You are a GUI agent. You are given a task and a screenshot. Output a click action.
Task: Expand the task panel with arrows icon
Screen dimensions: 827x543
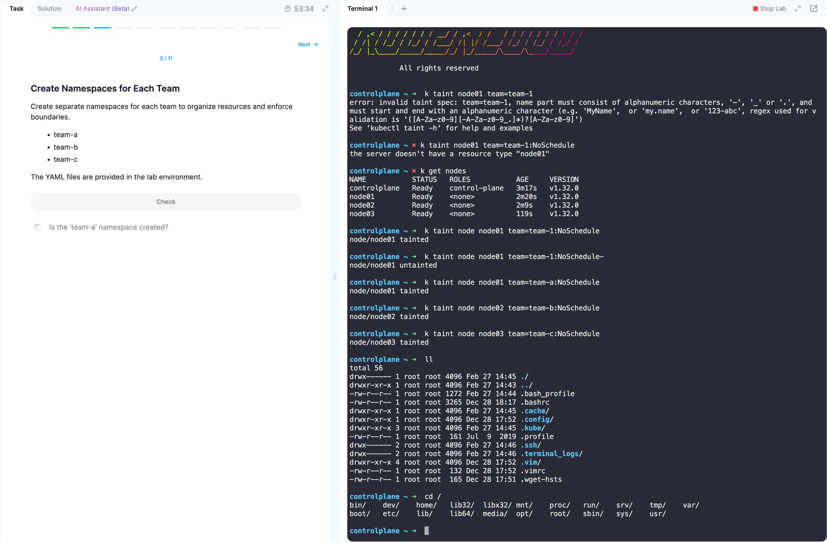326,9
